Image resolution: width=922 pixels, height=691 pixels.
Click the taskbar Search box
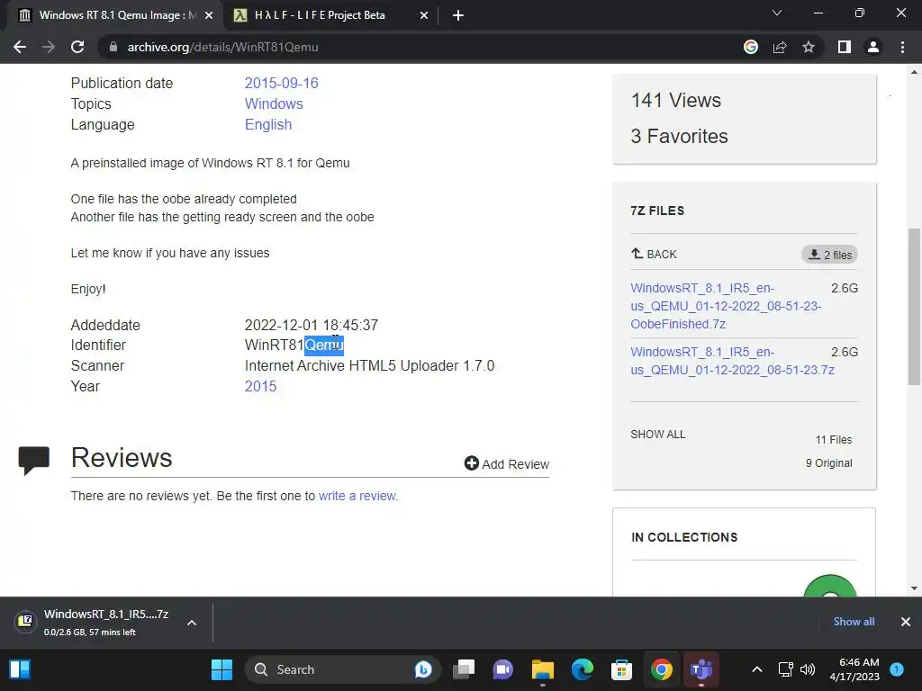344,669
